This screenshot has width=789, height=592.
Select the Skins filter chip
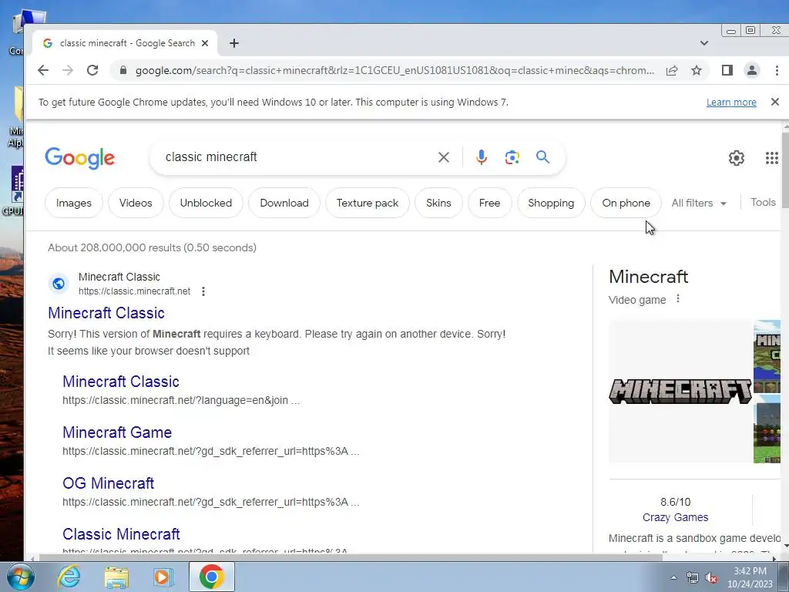438,203
